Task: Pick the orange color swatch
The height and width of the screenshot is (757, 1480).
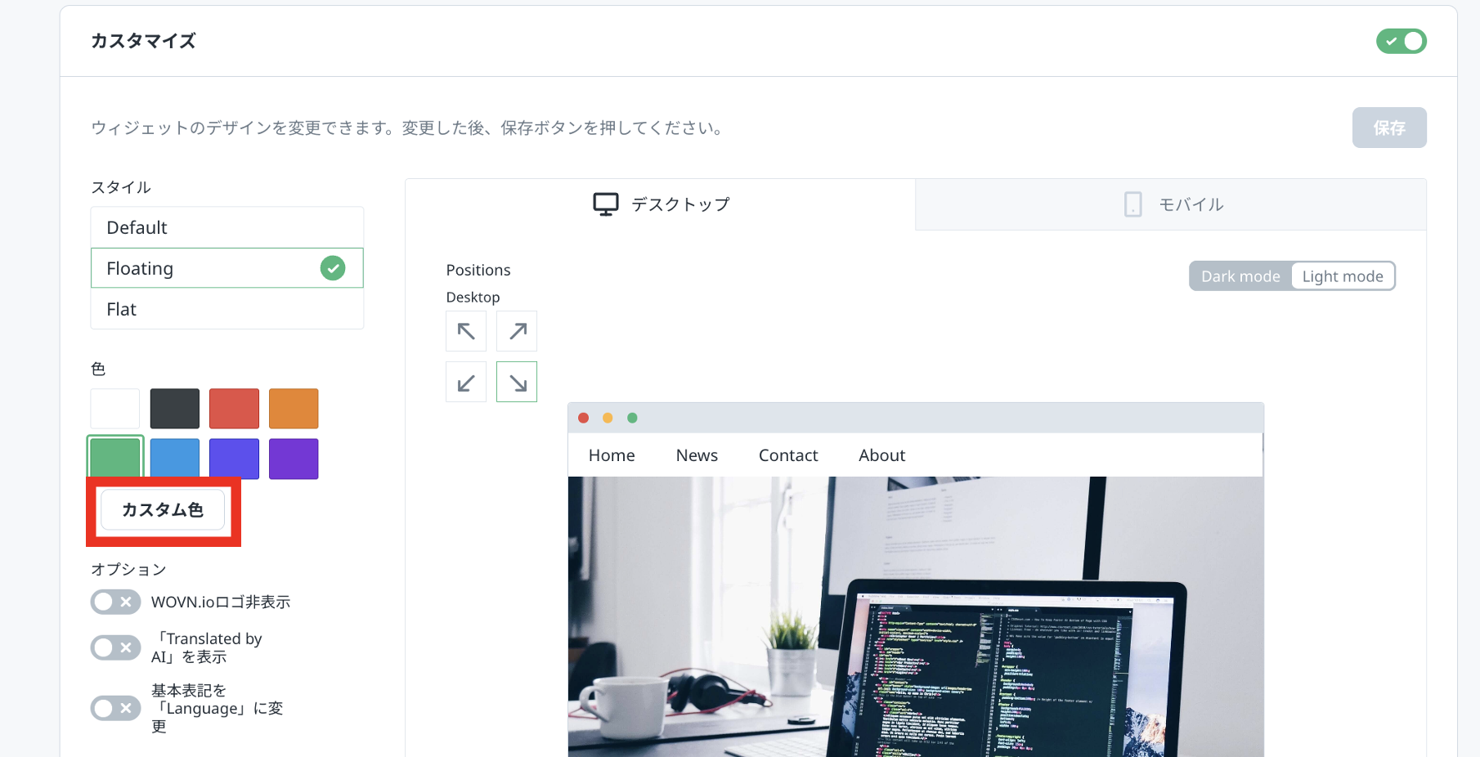Action: [294, 409]
